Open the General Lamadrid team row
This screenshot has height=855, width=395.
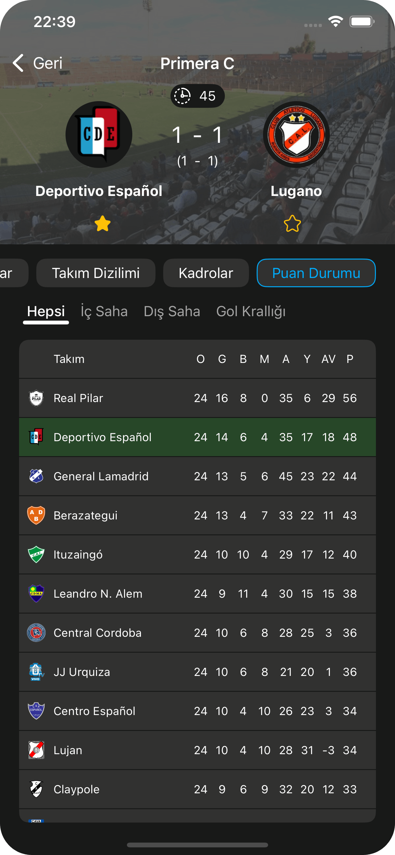(197, 476)
